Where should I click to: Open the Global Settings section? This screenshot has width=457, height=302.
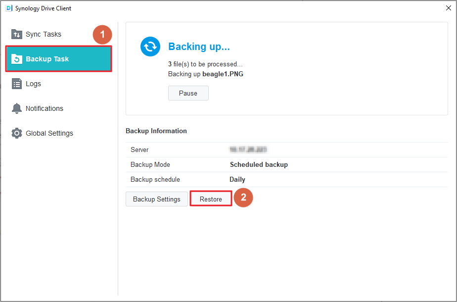[48, 133]
